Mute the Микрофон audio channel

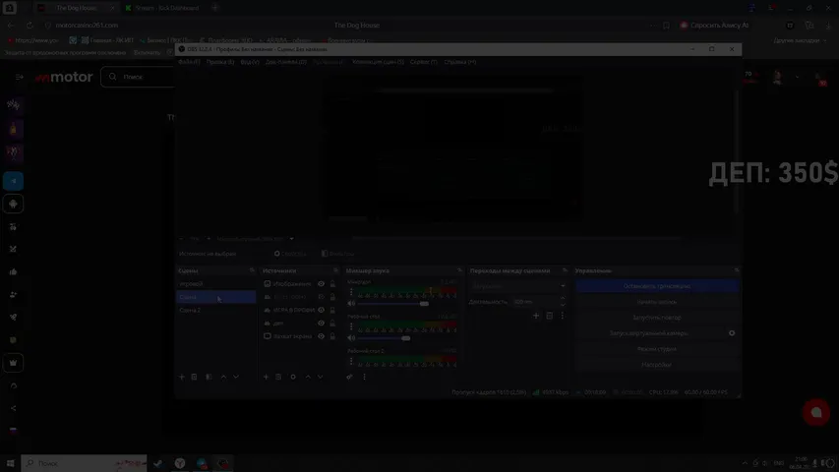click(x=352, y=304)
